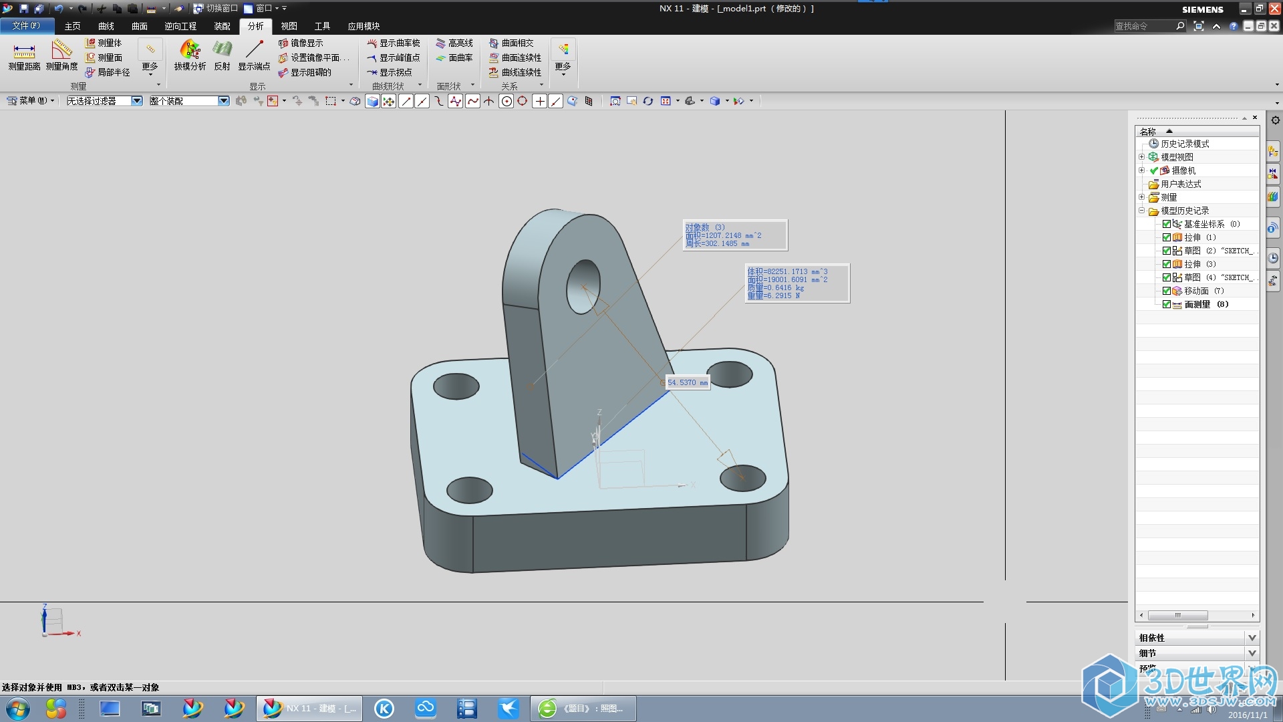Click the 名称 column header to sort

[x=1197, y=131]
